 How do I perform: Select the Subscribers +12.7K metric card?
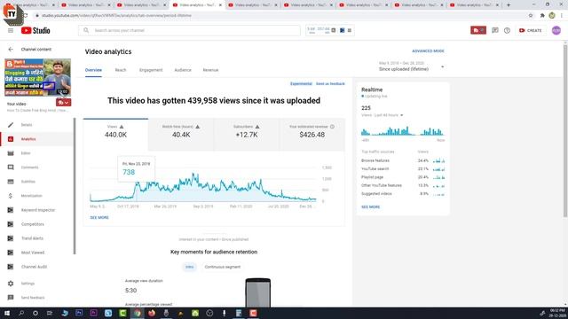(x=247, y=134)
